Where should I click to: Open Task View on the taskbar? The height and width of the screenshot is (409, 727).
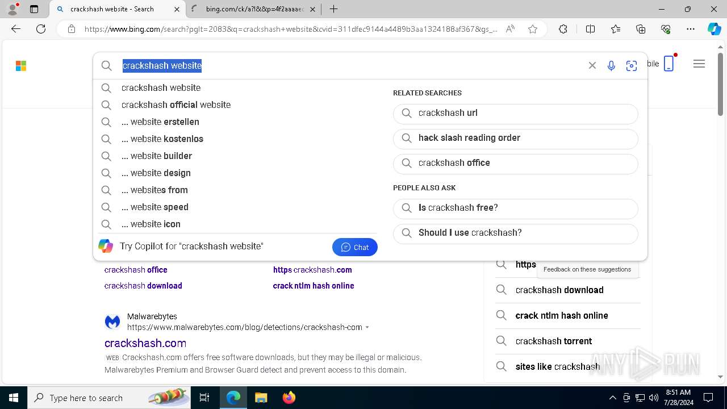pos(205,398)
